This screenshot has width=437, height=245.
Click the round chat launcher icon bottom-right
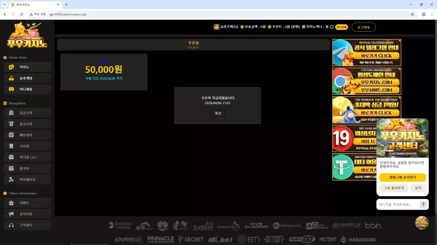(x=422, y=223)
